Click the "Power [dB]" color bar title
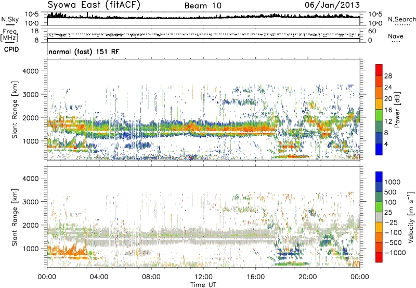Image resolution: width=416 pixels, height=288 pixels. pos(397,110)
